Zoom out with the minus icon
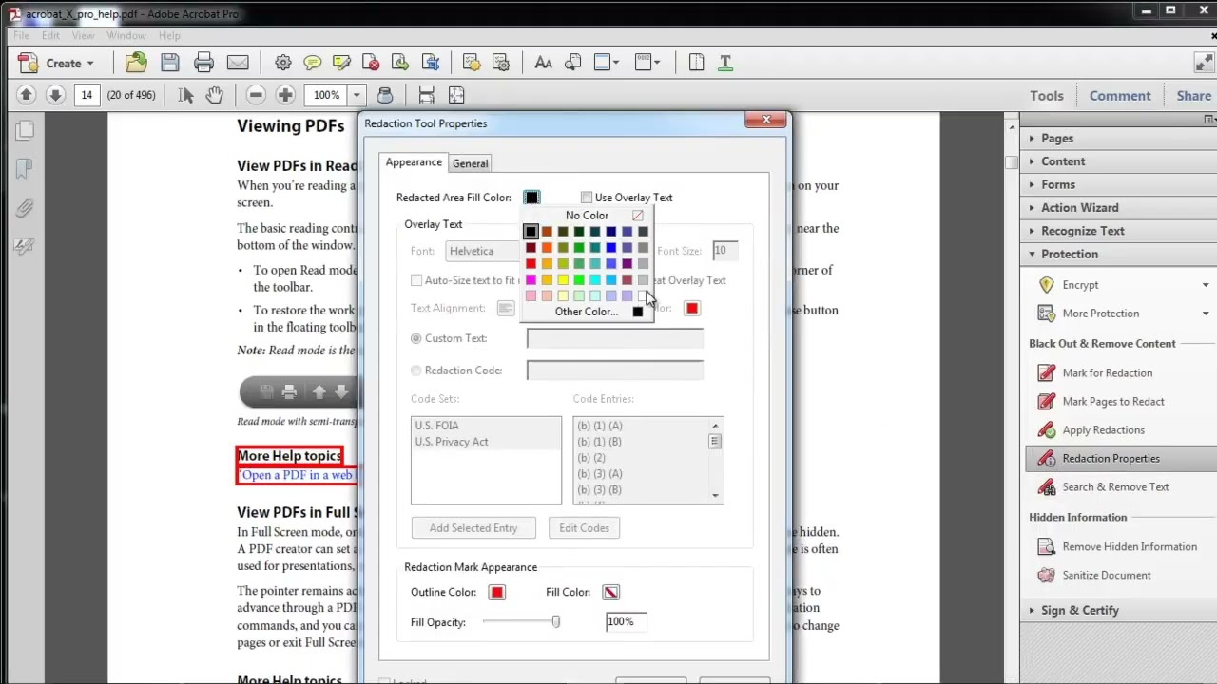Image resolution: width=1217 pixels, height=684 pixels. pyautogui.click(x=256, y=95)
